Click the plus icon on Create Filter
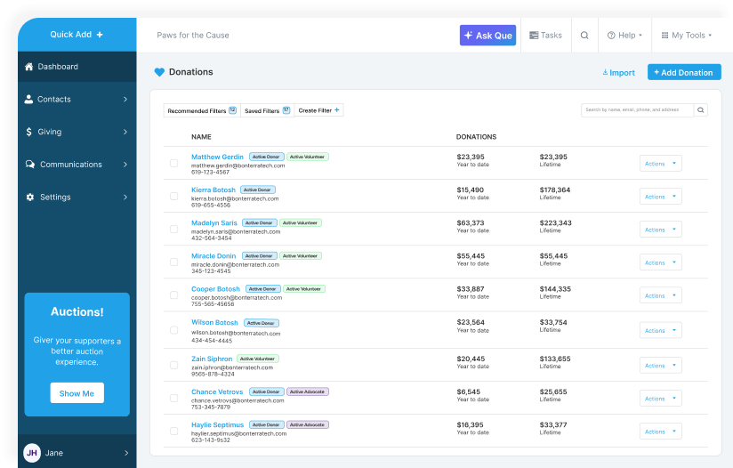Screen dimensions: 733x468 (x=336, y=109)
